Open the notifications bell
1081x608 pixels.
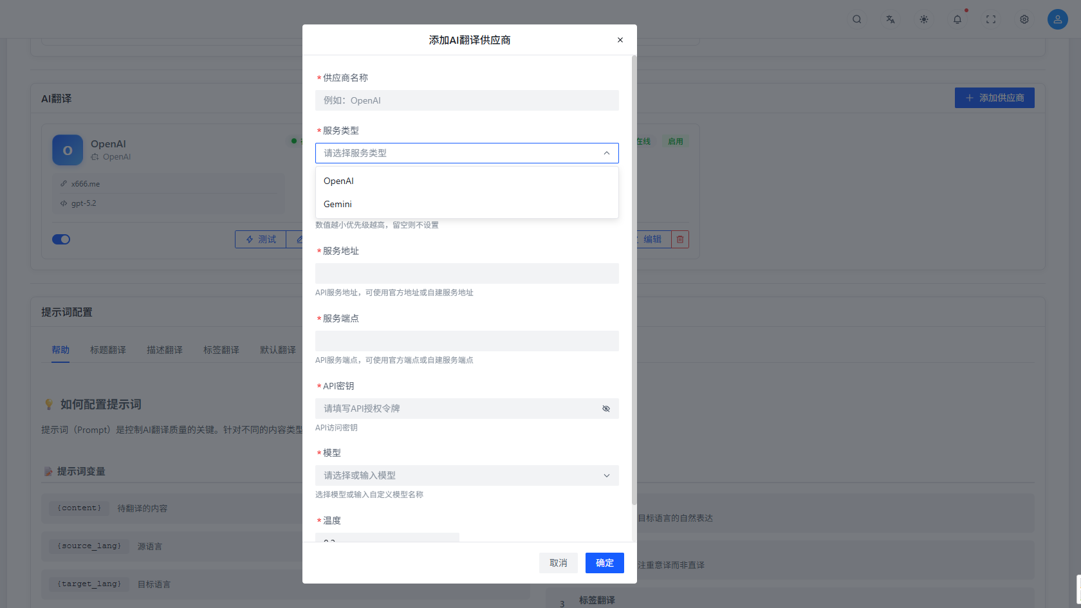coord(957,19)
